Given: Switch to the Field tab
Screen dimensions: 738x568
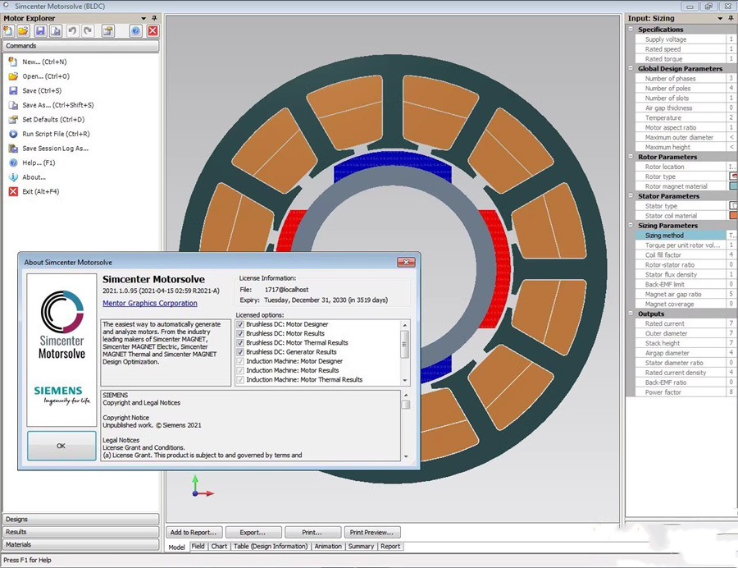Looking at the screenshot, I should [198, 547].
